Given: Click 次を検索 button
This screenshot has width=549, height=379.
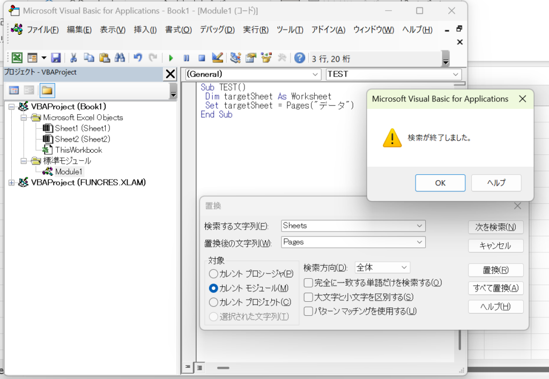Looking at the screenshot, I should 495,227.
